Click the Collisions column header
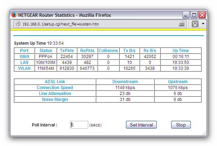The width and height of the screenshot is (217, 146). coord(108,51)
